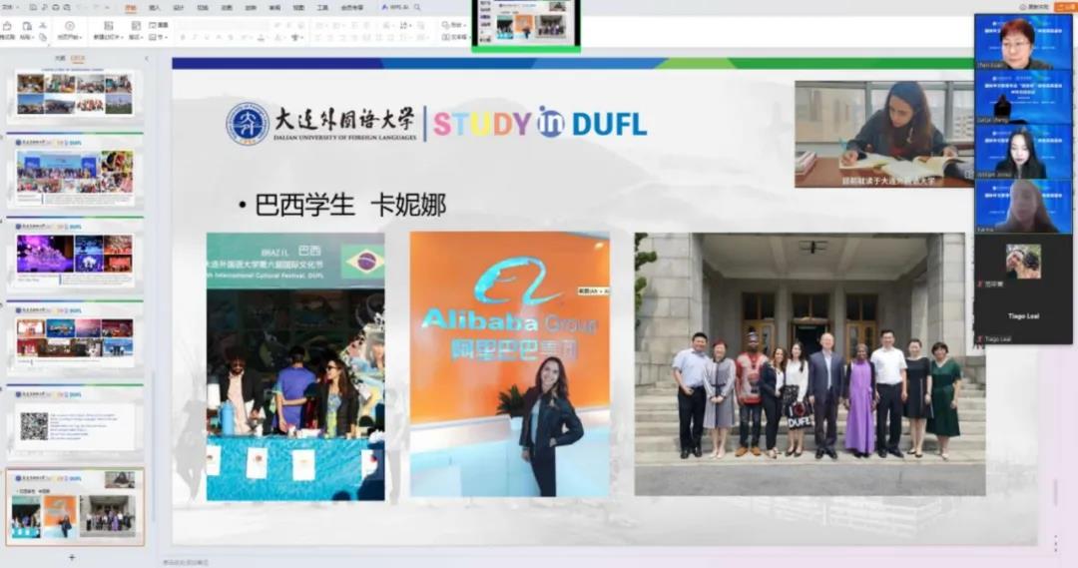Viewport: 1078px width, 568px height.
Task: Click the plus button to add a slide
Action: 72,557
